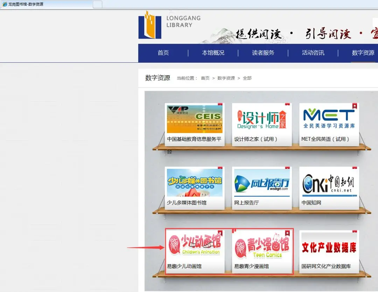
Task: Open 数字资源 menu item
Action: point(363,53)
